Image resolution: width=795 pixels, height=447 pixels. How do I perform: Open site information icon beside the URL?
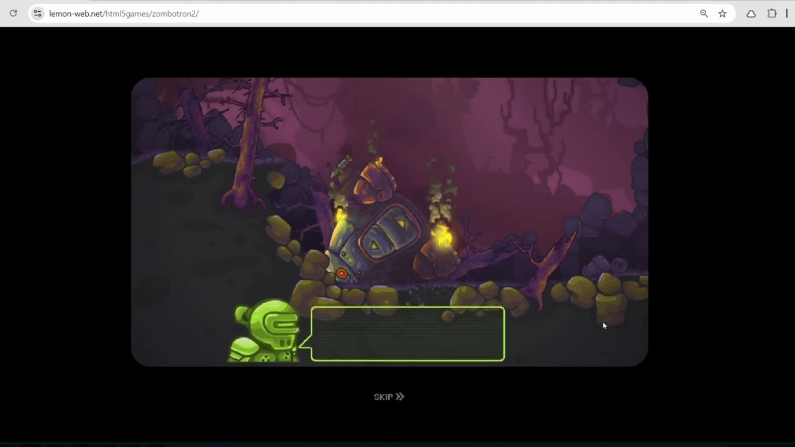37,13
